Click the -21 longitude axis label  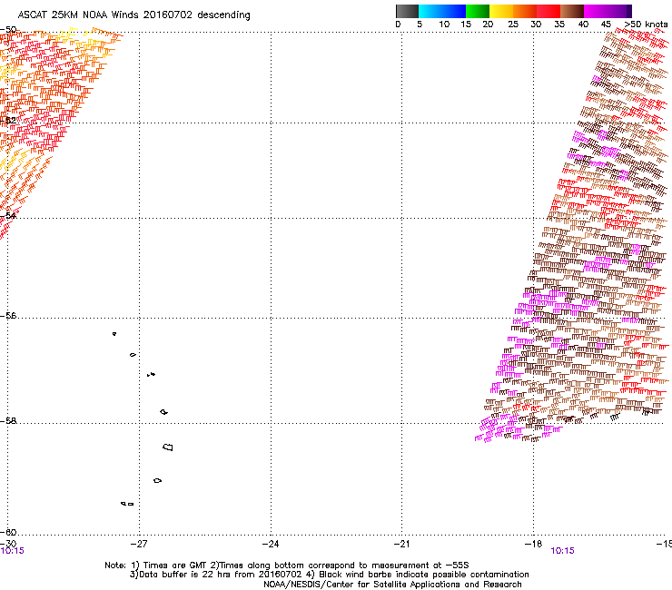(x=401, y=544)
